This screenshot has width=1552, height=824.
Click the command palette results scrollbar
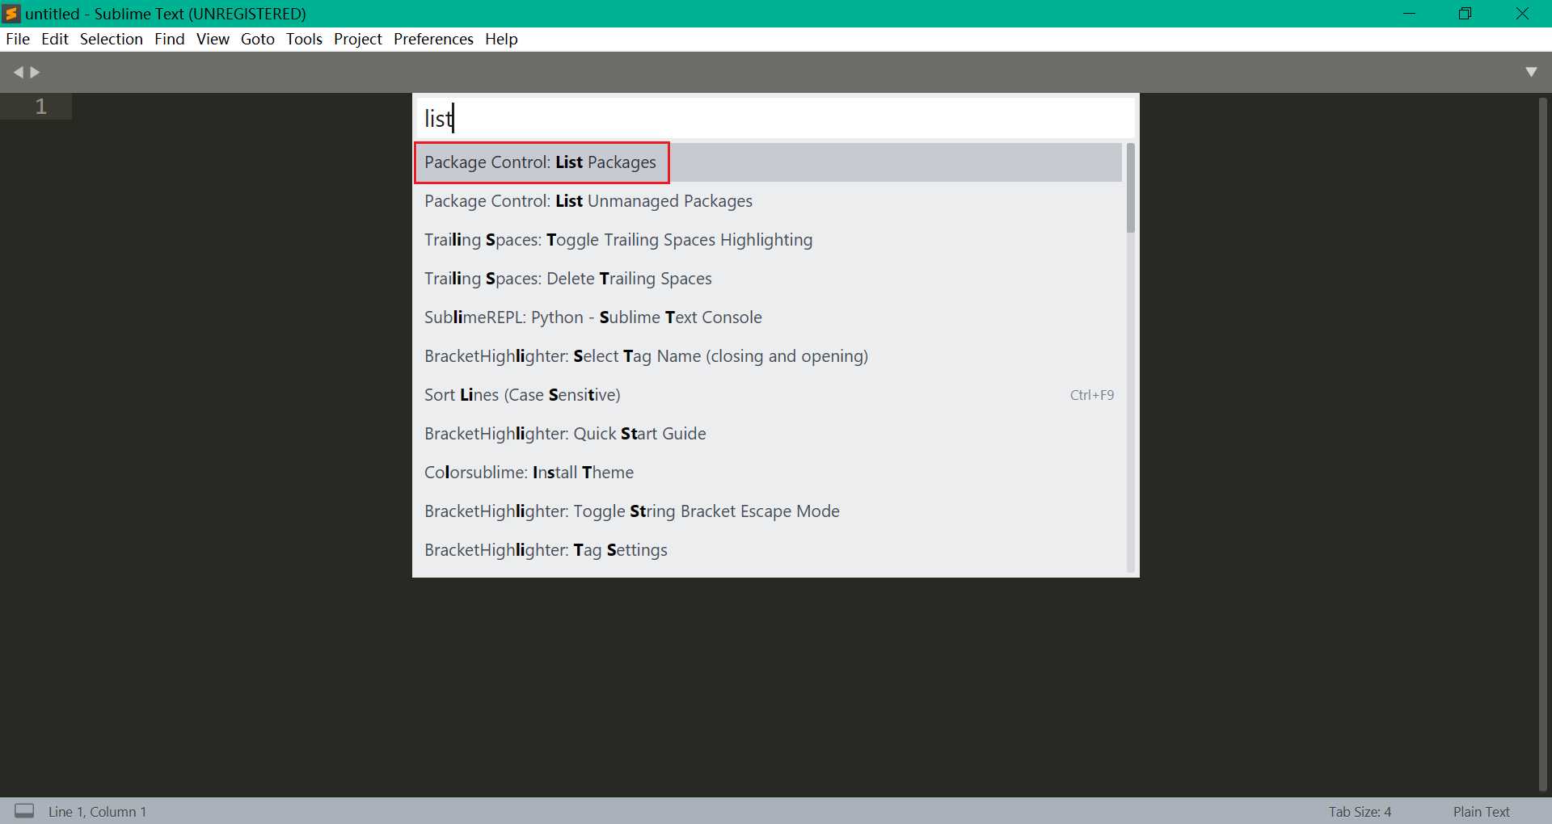[x=1130, y=188]
